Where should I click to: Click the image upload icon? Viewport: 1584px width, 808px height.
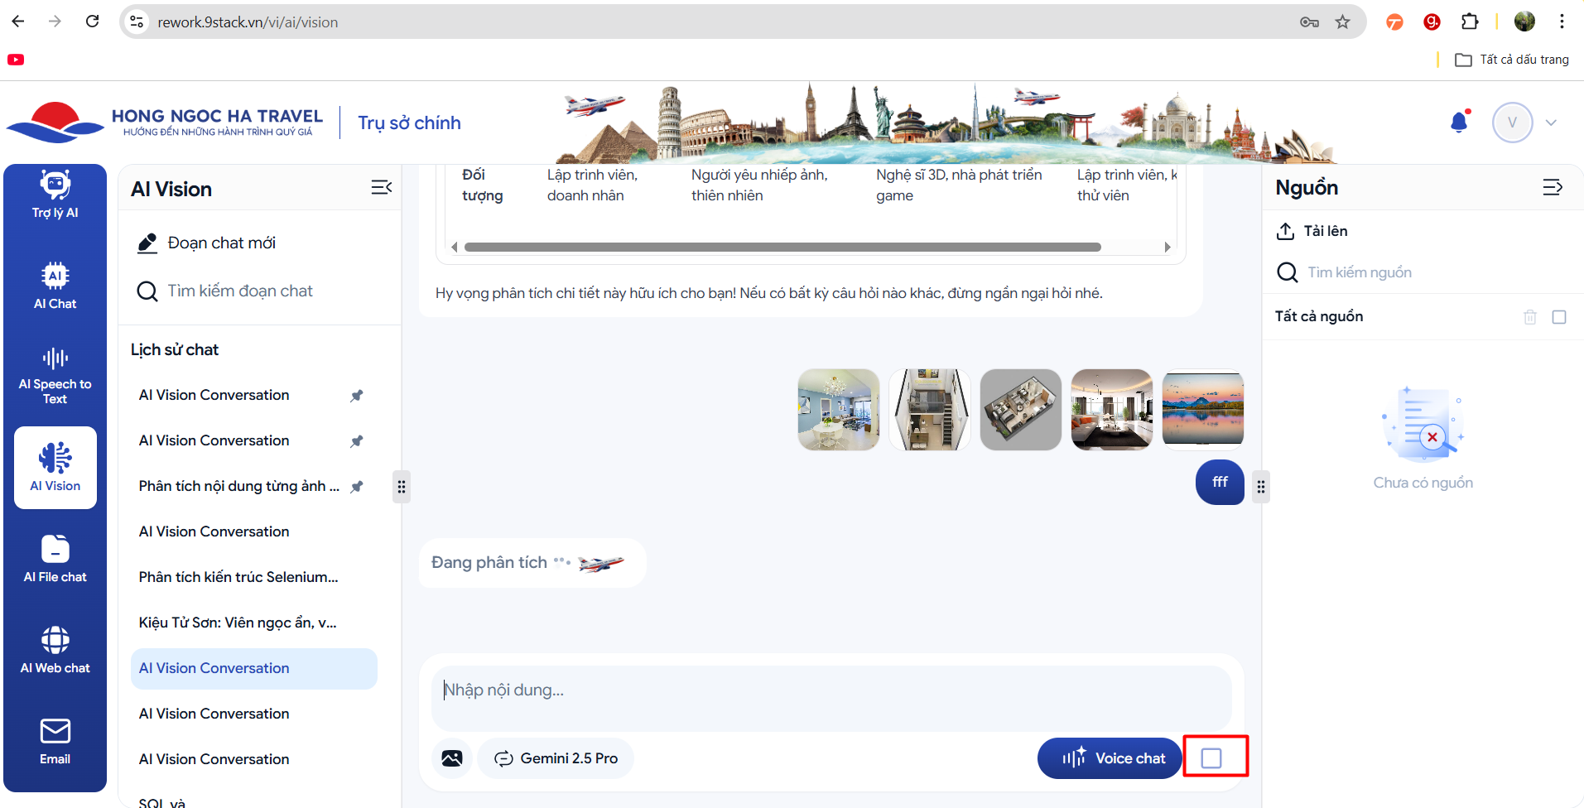[452, 758]
